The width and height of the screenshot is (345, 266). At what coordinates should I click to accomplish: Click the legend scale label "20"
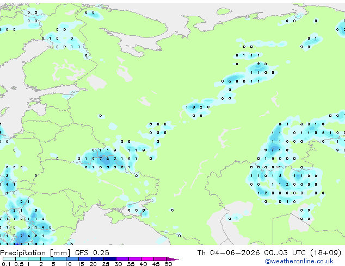(93, 264)
